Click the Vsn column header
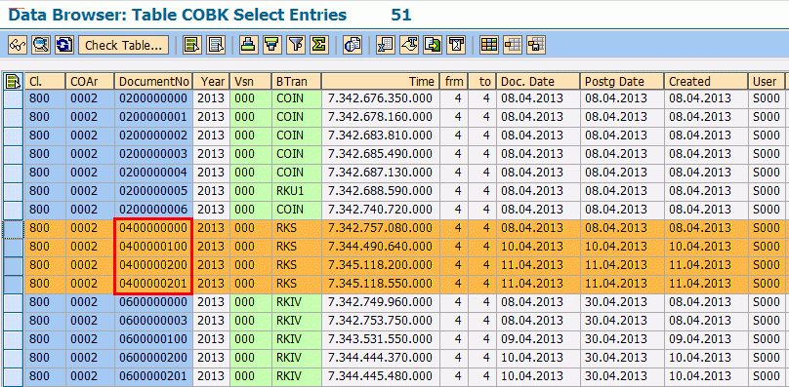This screenshot has height=387, width=789. (x=251, y=82)
